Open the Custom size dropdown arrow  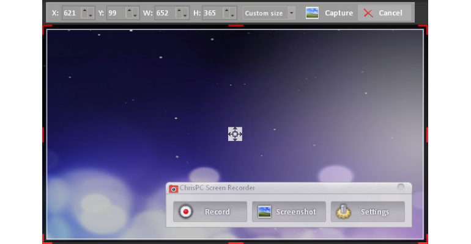pyautogui.click(x=291, y=13)
